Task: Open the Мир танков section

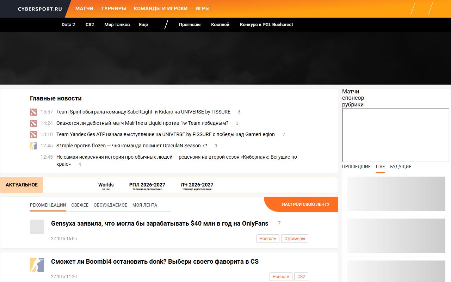Action: [117, 25]
